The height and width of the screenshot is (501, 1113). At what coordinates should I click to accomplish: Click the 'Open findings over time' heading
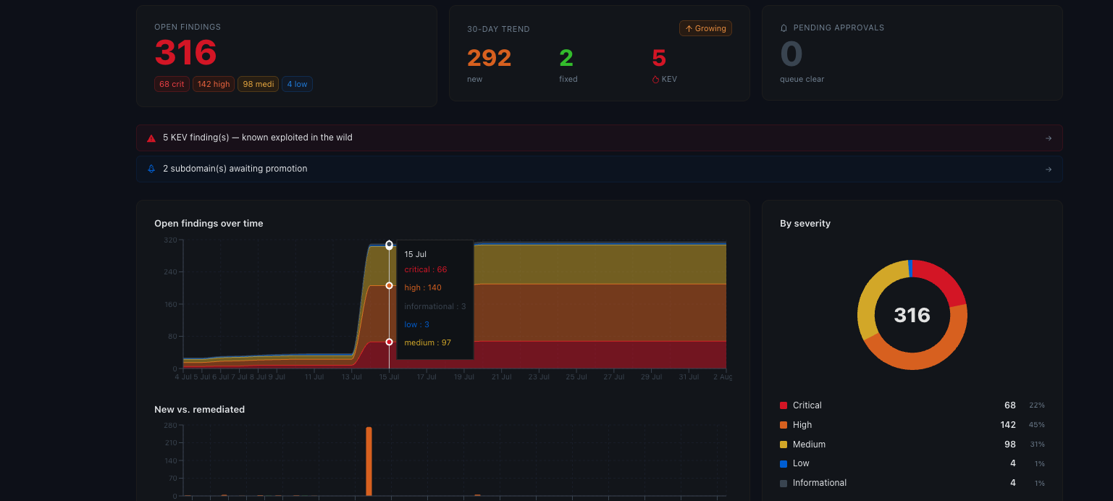coord(209,224)
